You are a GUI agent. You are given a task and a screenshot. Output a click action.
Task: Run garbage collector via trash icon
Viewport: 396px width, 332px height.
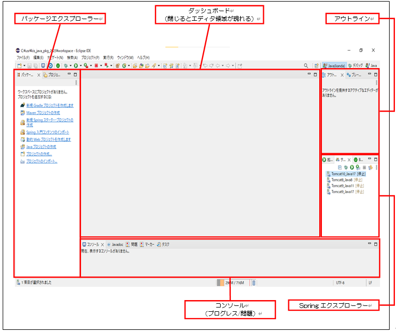(254, 283)
